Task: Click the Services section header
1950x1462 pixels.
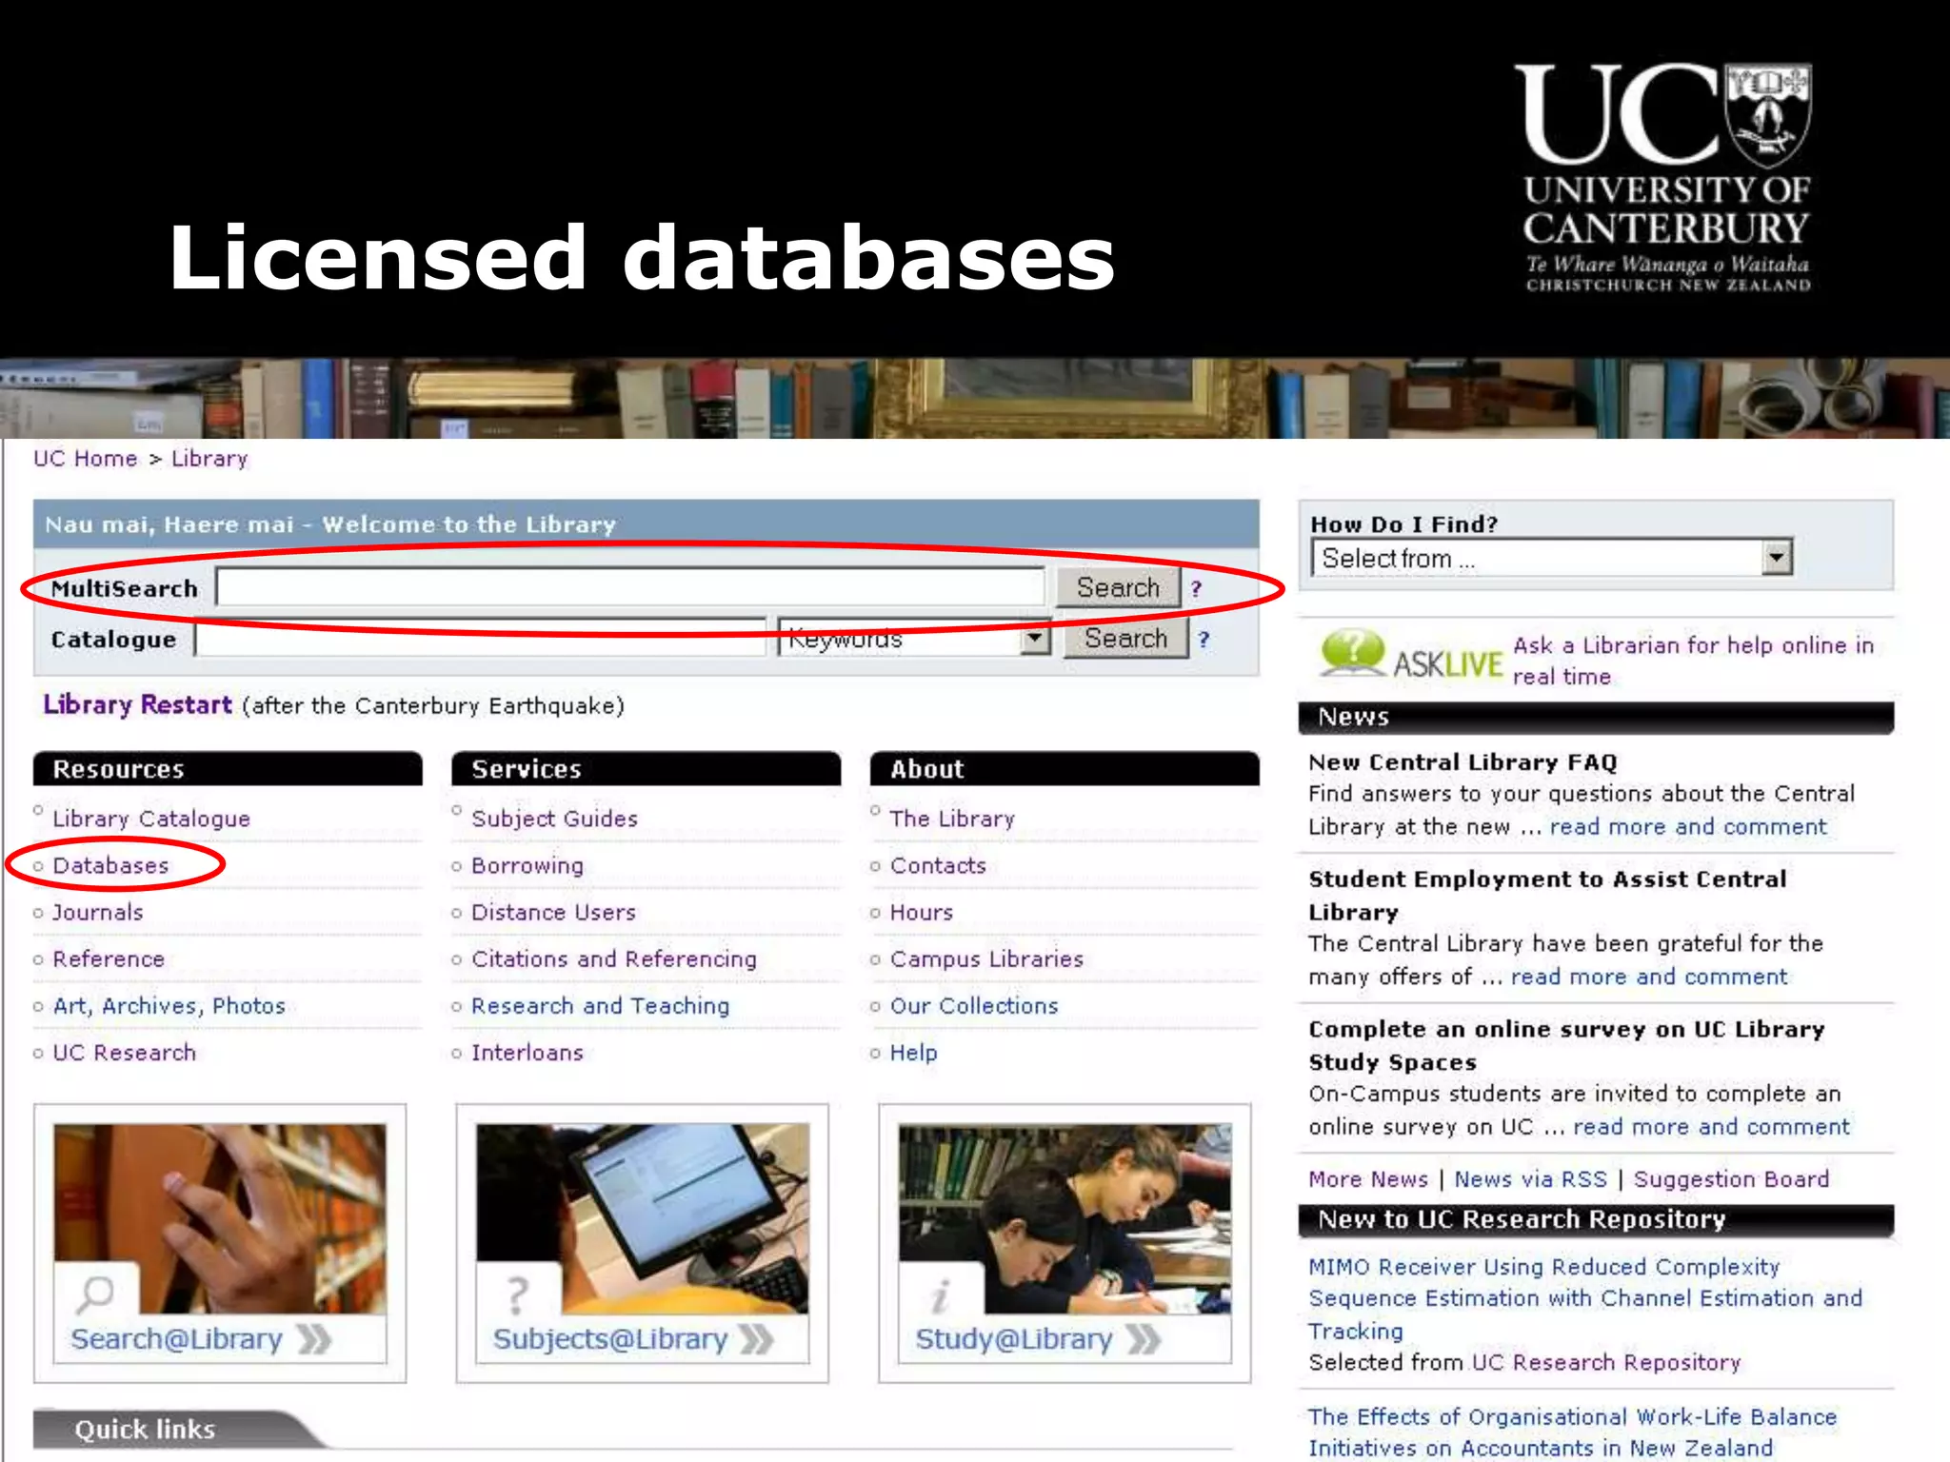Action: [x=647, y=769]
